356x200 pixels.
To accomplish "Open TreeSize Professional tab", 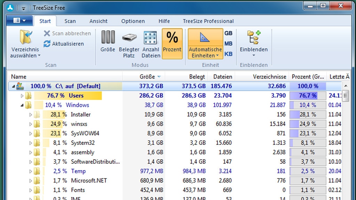I will click(x=208, y=21).
